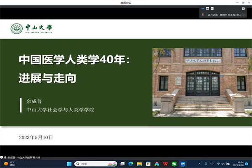The height and width of the screenshot is (168, 252).
Task: Click the muted microphone icon beside speaker name
Action: coord(203,15)
